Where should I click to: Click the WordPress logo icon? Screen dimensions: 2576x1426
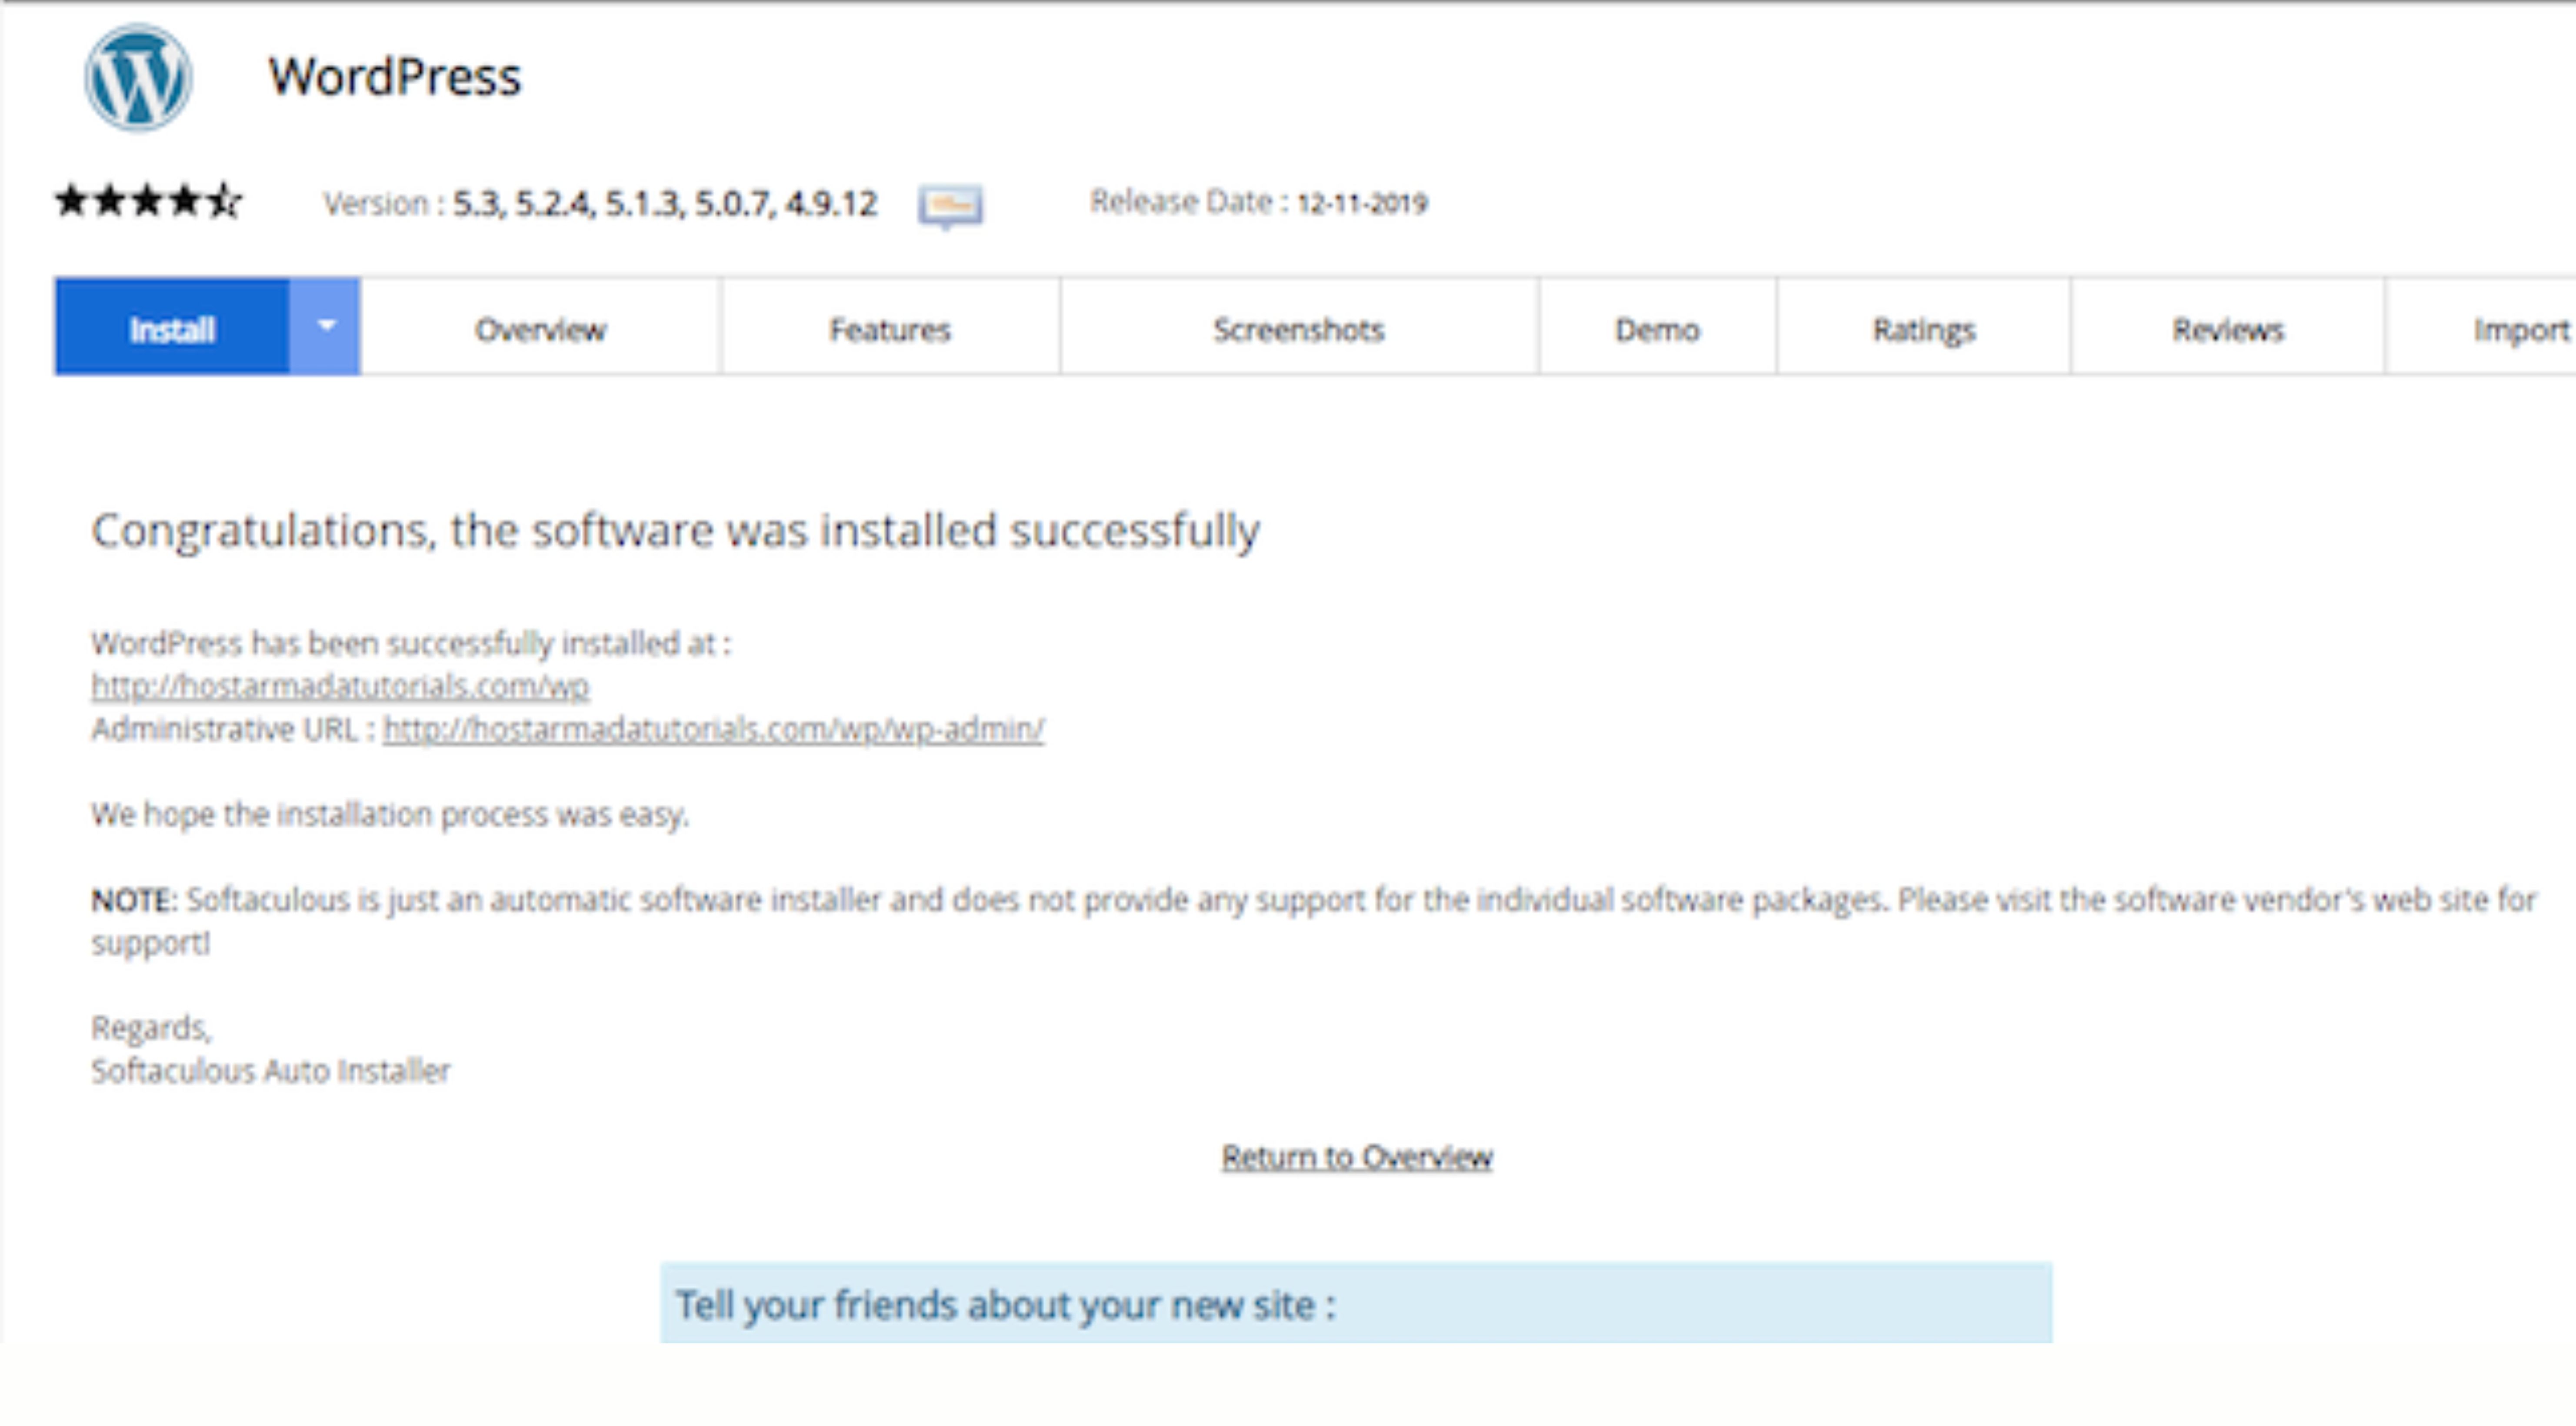tap(138, 78)
